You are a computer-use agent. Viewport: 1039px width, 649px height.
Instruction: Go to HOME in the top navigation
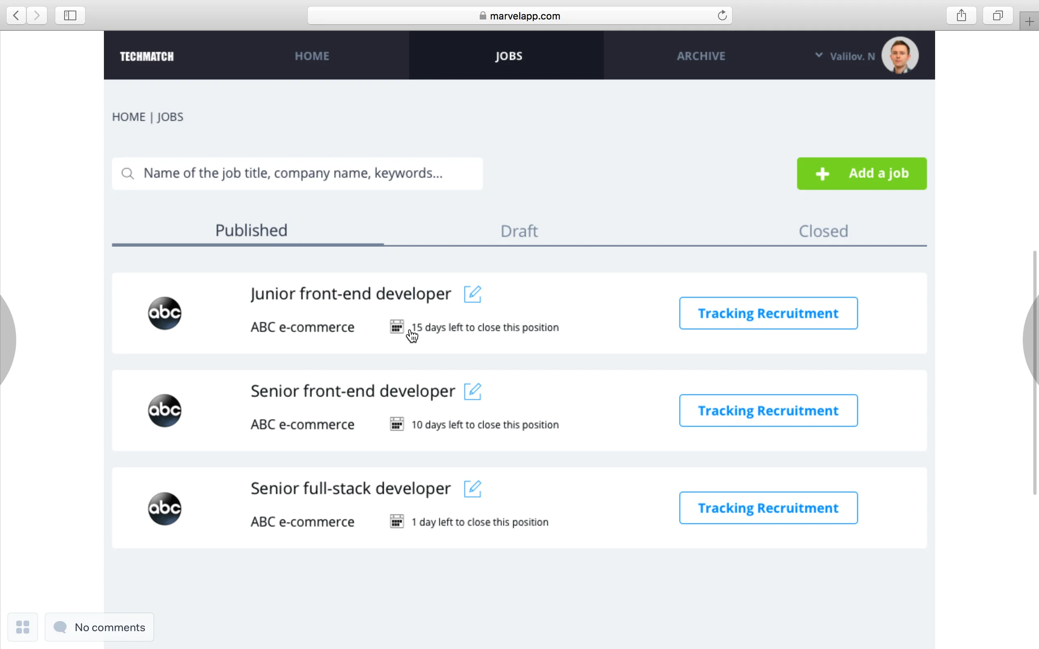[312, 56]
